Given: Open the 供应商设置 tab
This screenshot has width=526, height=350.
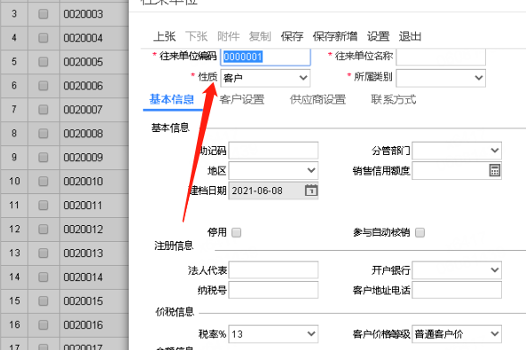Looking at the screenshot, I should [x=318, y=99].
